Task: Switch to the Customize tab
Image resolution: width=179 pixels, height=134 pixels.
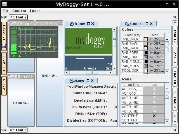Action: pos(134,23)
